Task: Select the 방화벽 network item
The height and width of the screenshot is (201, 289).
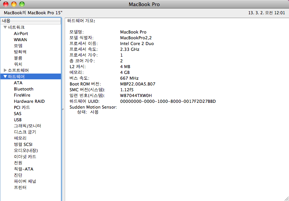Action: [20, 52]
